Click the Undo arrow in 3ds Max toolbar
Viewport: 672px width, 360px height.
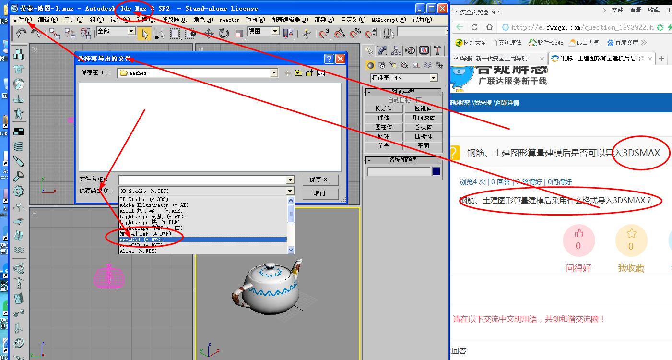coord(21,33)
